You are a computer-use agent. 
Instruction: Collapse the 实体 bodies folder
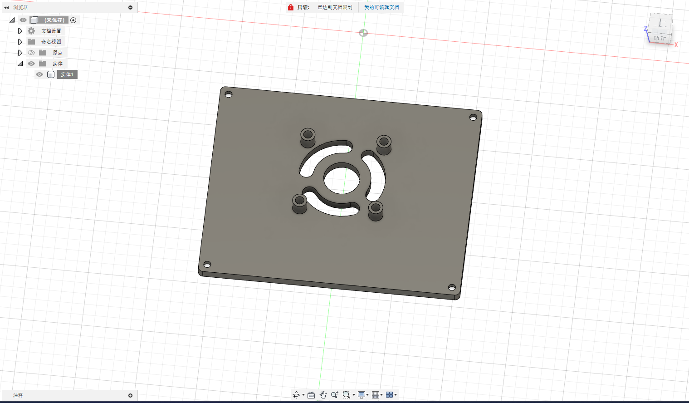(x=20, y=64)
